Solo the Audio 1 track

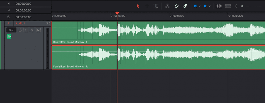[x=32, y=30]
